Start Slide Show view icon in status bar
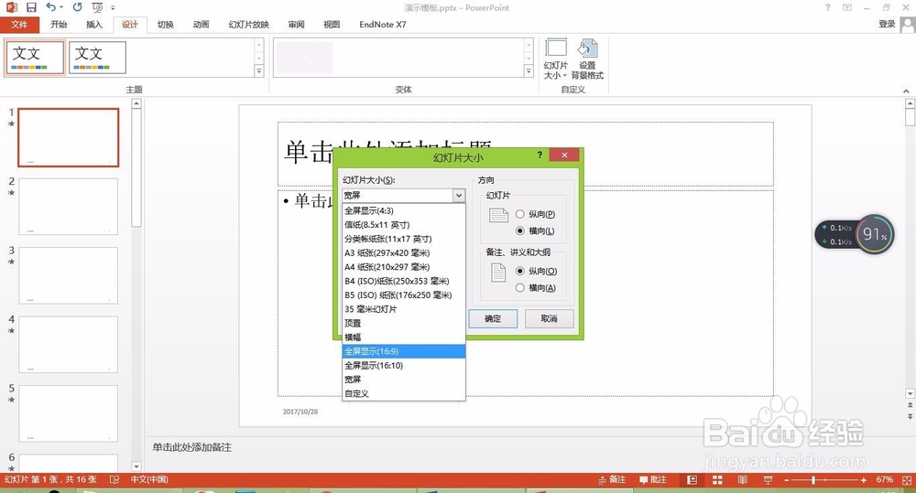The image size is (916, 493). click(768, 479)
